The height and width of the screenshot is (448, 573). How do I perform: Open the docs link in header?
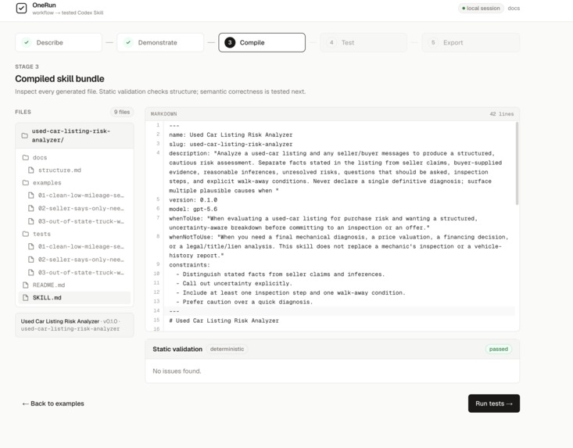click(514, 8)
